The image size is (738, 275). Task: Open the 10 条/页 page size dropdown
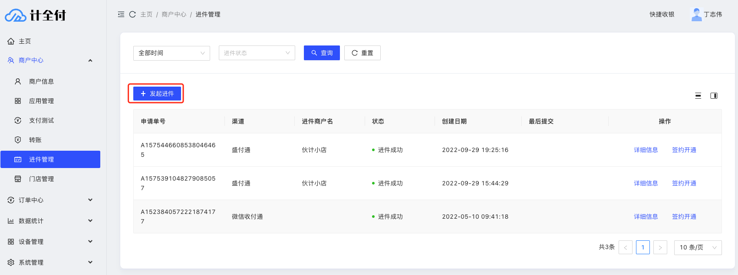[x=698, y=247]
